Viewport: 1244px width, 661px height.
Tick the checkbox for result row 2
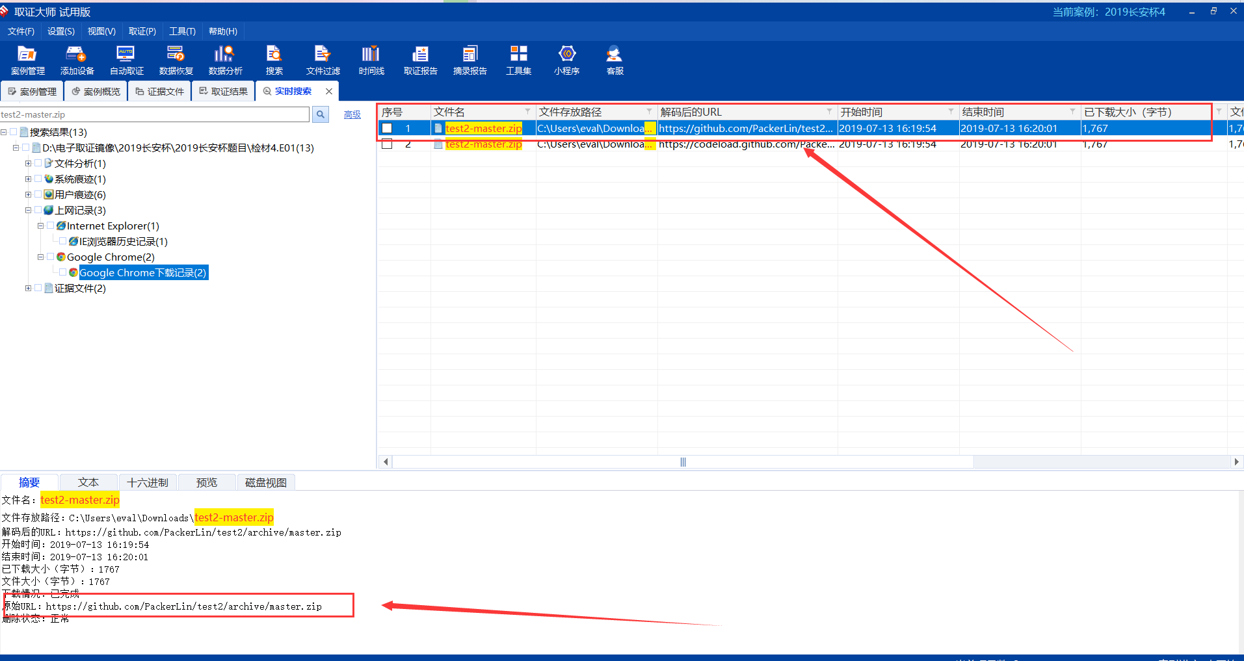tap(388, 144)
